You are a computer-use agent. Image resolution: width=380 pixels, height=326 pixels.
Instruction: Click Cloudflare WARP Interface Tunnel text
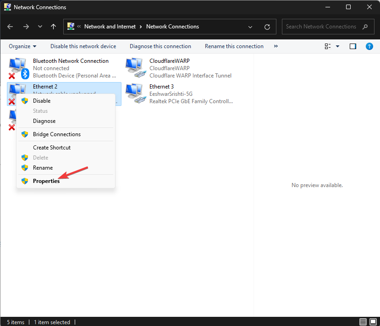pyautogui.click(x=190, y=76)
